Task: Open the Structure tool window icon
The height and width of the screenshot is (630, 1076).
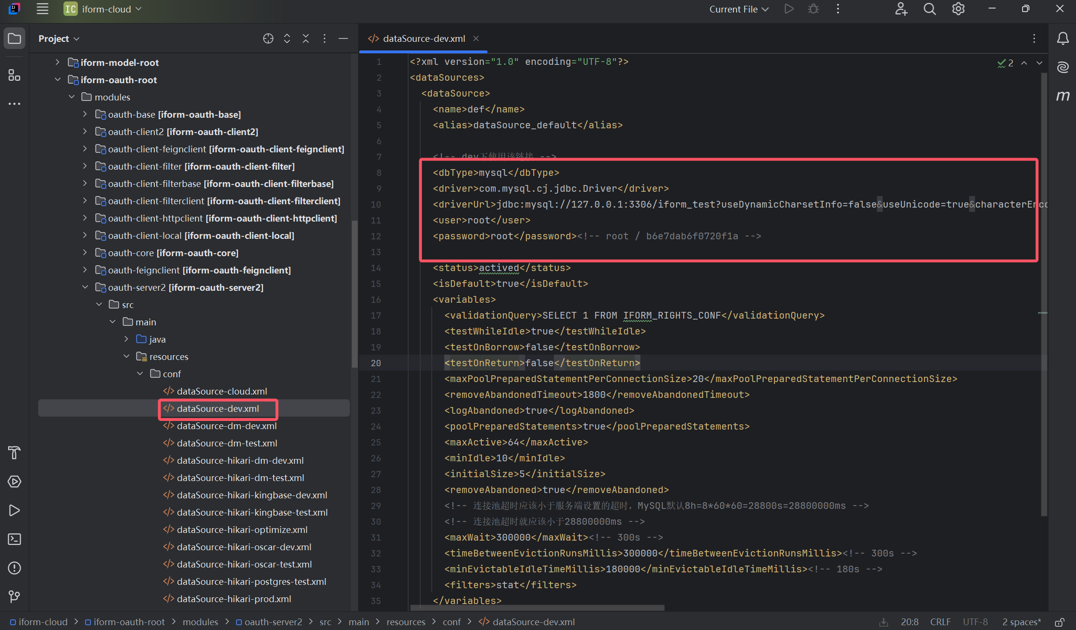Action: coord(14,75)
